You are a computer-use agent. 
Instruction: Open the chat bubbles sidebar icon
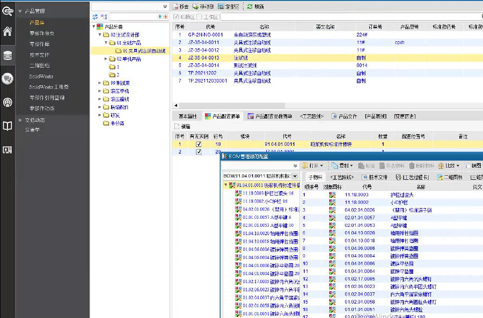coord(8,79)
